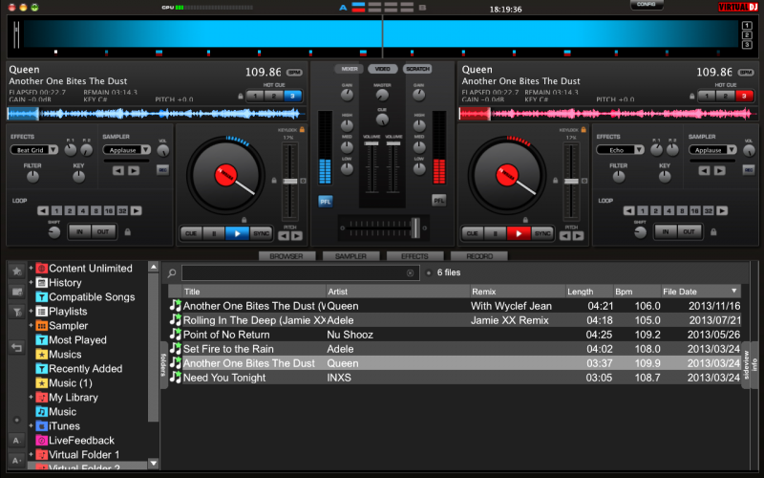Open the Beat Grid effects dropdown
The image size is (764, 478).
pyautogui.click(x=33, y=150)
